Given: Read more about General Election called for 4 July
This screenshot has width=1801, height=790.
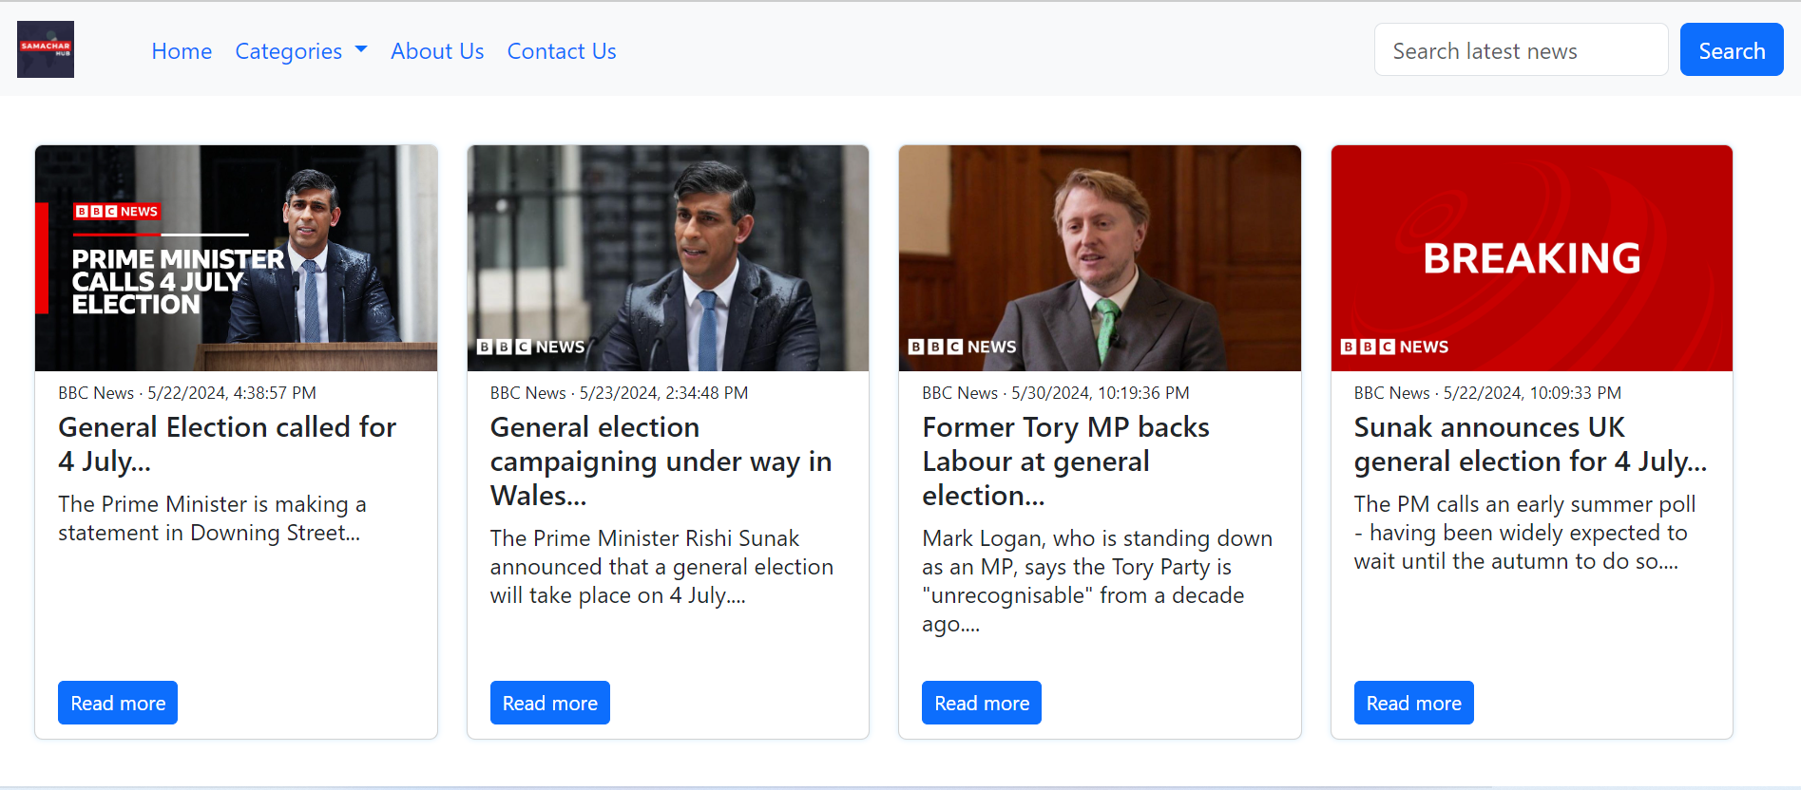Looking at the screenshot, I should point(118,703).
